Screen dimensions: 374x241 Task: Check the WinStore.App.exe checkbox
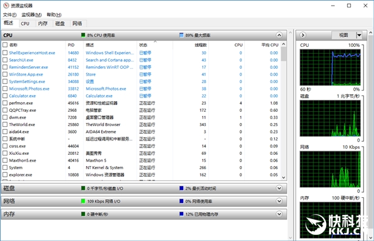(x=5, y=74)
